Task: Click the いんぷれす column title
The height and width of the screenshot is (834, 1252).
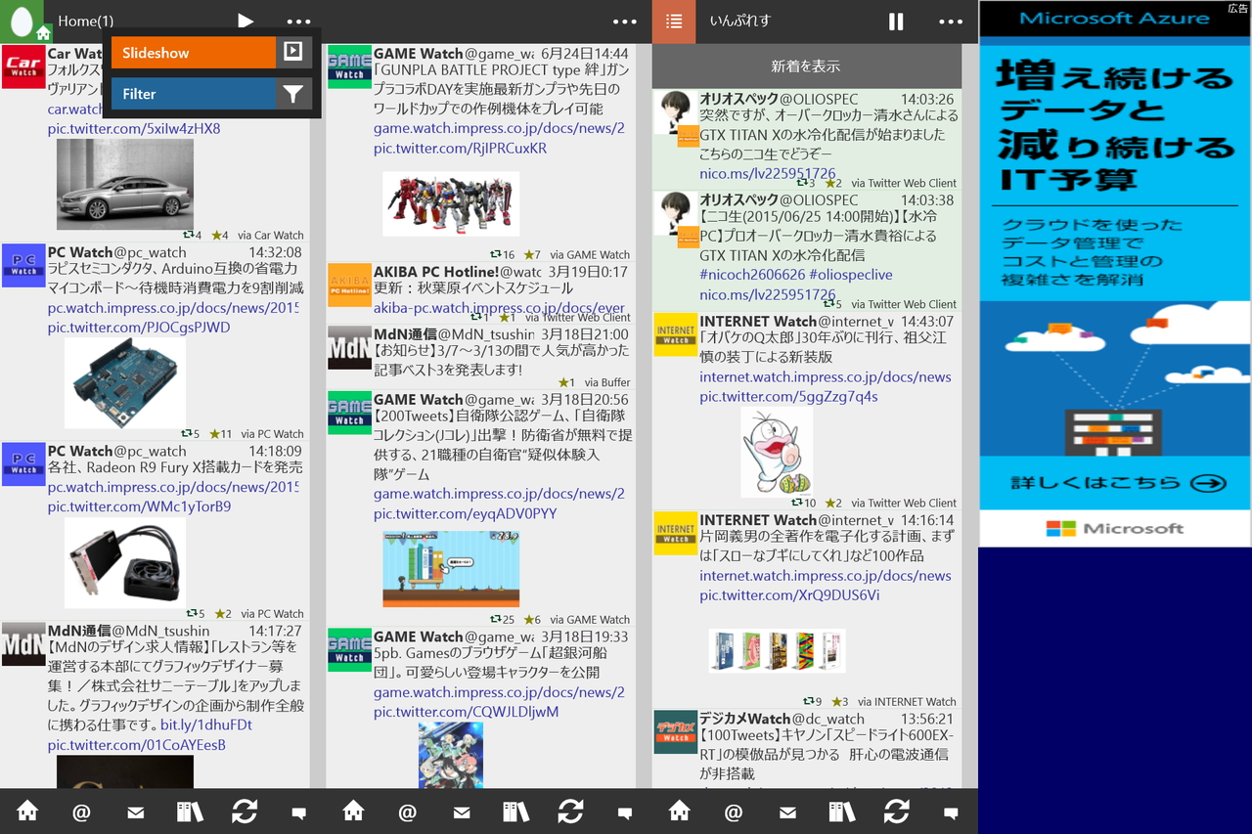Action: click(x=740, y=21)
